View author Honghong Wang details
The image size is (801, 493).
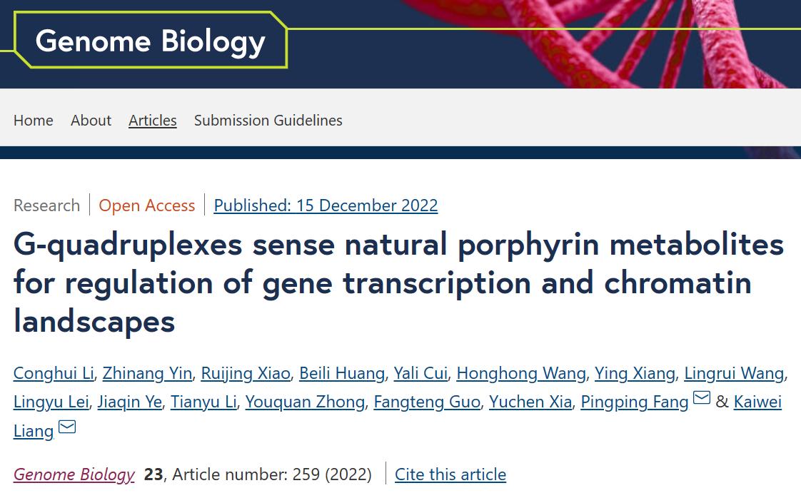(x=521, y=374)
